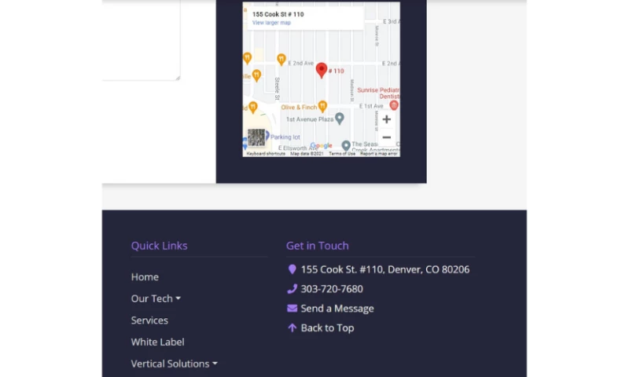629x377 pixels.
Task: Open Services quick link
Action: [149, 320]
